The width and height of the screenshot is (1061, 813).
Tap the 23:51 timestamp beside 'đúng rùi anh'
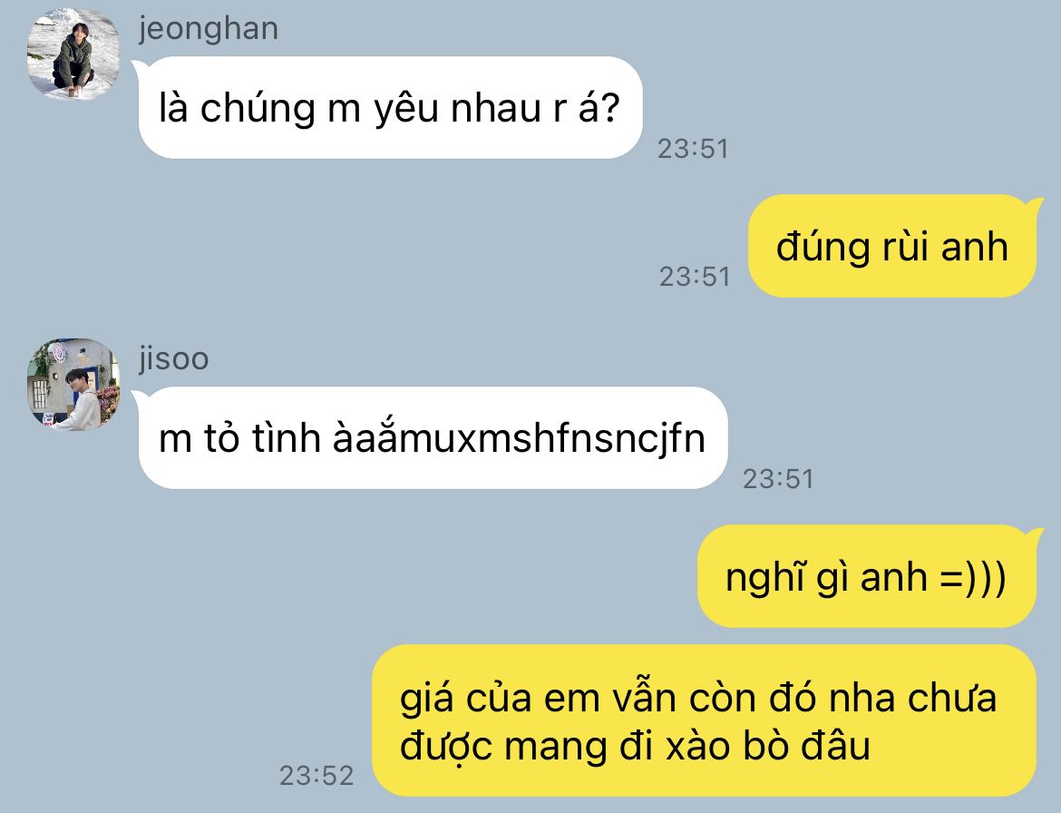tap(695, 277)
